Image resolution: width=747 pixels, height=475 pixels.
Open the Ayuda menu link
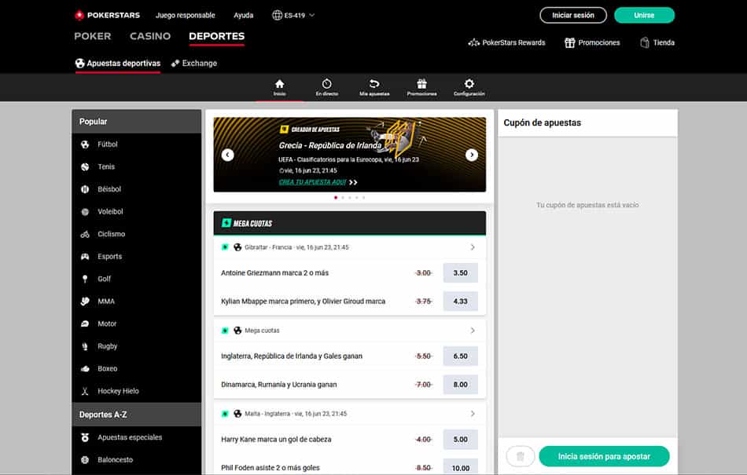point(244,15)
